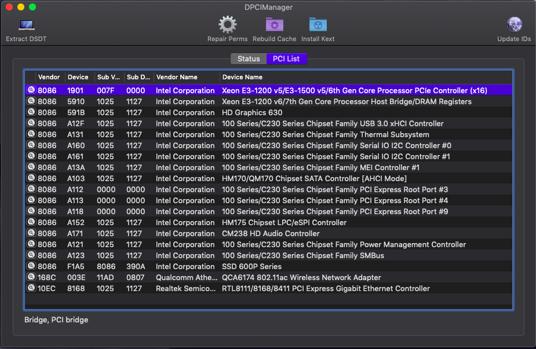Image resolution: width=536 pixels, height=349 pixels.
Task: Click the Extract DSDT toolbar icon
Action: [26, 25]
